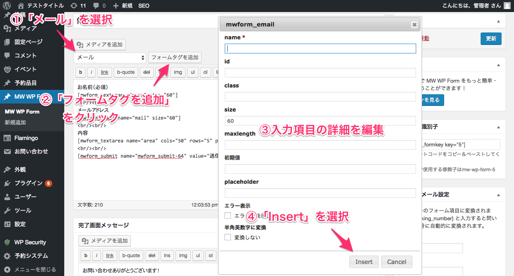Click the Insert button
The height and width of the screenshot is (276, 514).
[x=364, y=262]
